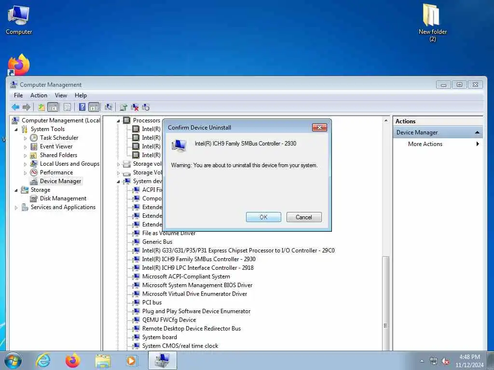Image resolution: width=494 pixels, height=370 pixels.
Task: Select PCI bus device
Action: [x=152, y=303]
